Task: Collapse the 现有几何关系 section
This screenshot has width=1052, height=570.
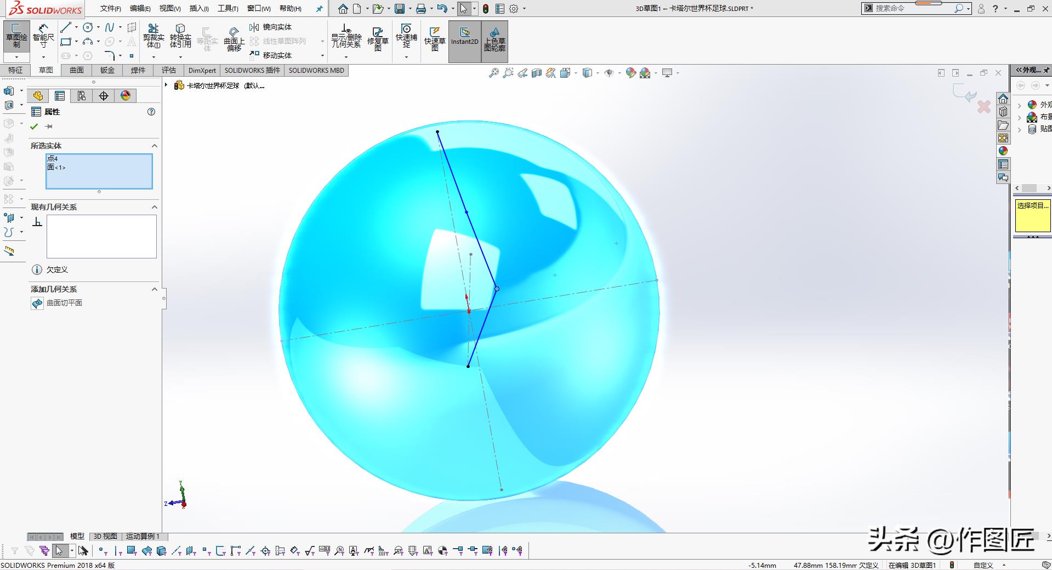Action: 154,207
